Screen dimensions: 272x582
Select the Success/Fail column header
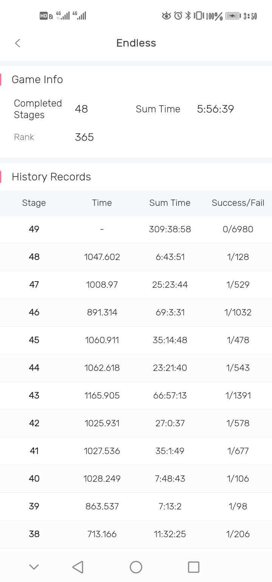tap(238, 203)
